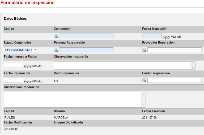Click the Fecha Inspección date field
Screen dimensions: 204x135
pyautogui.click(x=152, y=36)
